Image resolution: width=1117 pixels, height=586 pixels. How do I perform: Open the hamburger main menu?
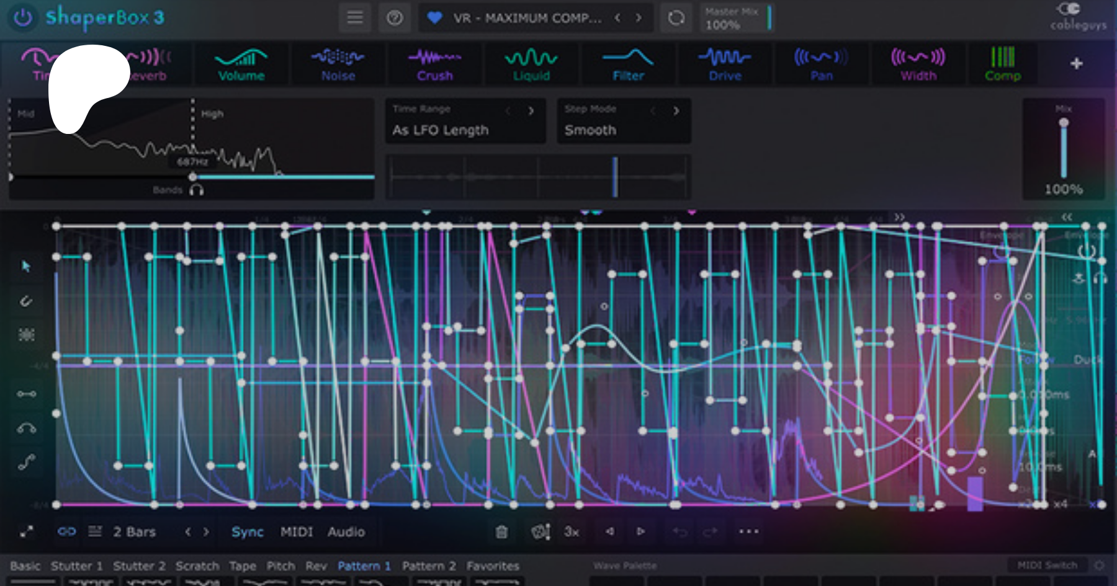click(355, 18)
